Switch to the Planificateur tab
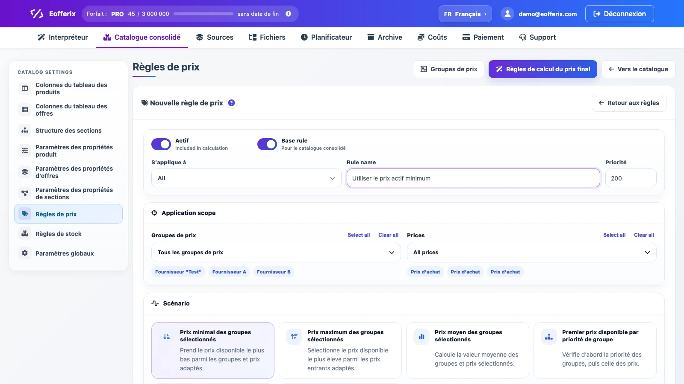684x384 pixels. [x=327, y=37]
